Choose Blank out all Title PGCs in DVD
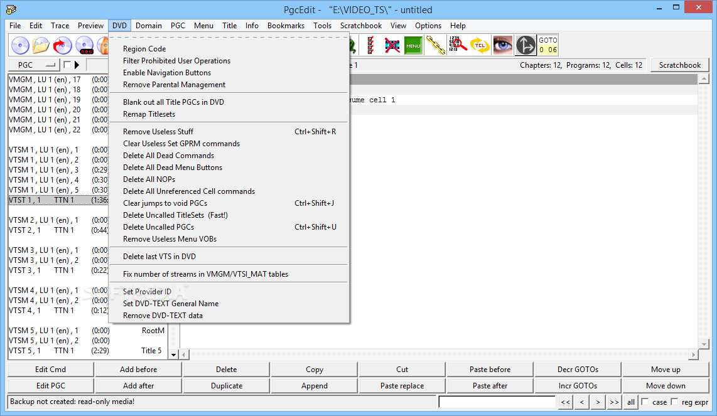This screenshot has width=717, height=416. click(x=229, y=102)
